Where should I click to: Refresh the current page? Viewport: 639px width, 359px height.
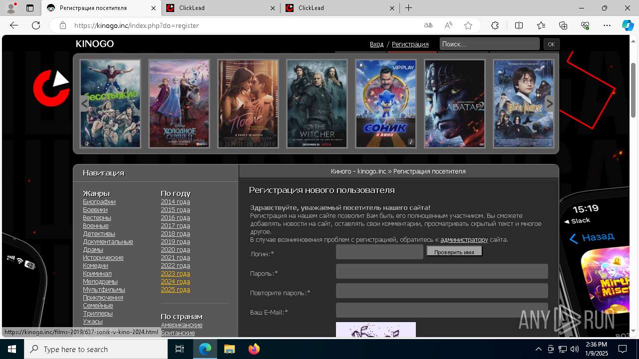coord(36,25)
